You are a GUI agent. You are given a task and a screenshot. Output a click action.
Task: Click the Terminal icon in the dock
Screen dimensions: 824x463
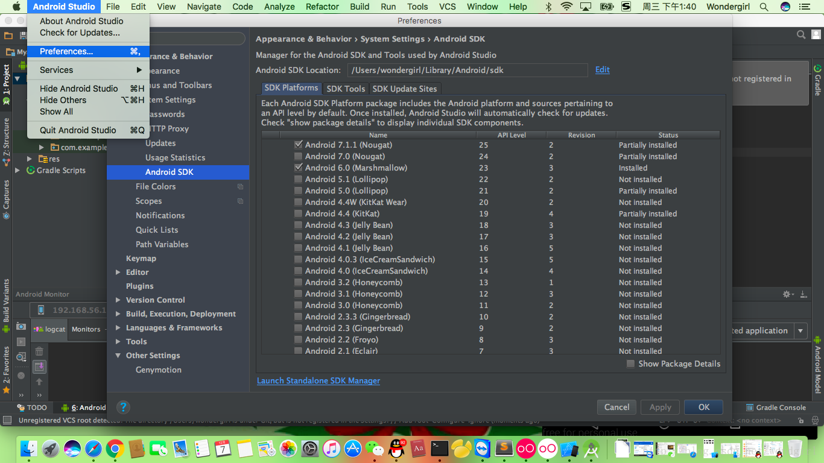coord(440,449)
